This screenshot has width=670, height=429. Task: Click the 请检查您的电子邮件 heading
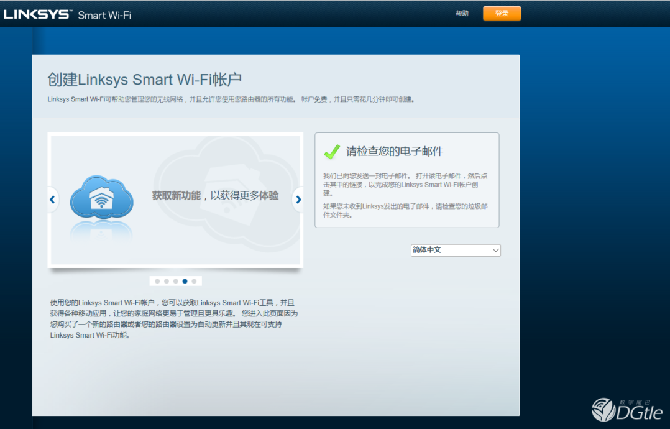395,151
